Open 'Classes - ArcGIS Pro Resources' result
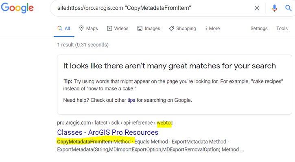Screen dimensions: 295x162 [107, 132]
